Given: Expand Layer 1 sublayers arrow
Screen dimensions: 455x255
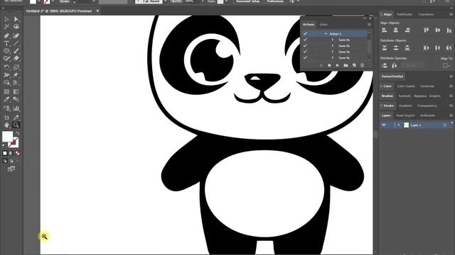Looking at the screenshot, I should coord(399,125).
